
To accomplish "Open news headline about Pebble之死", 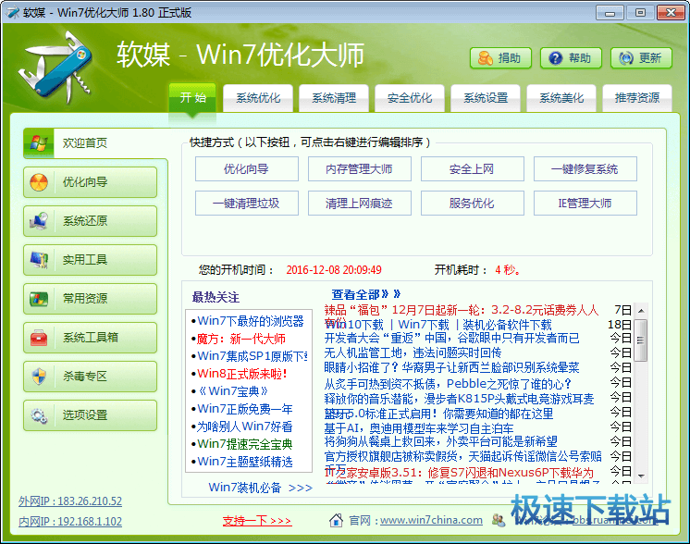I will click(448, 384).
